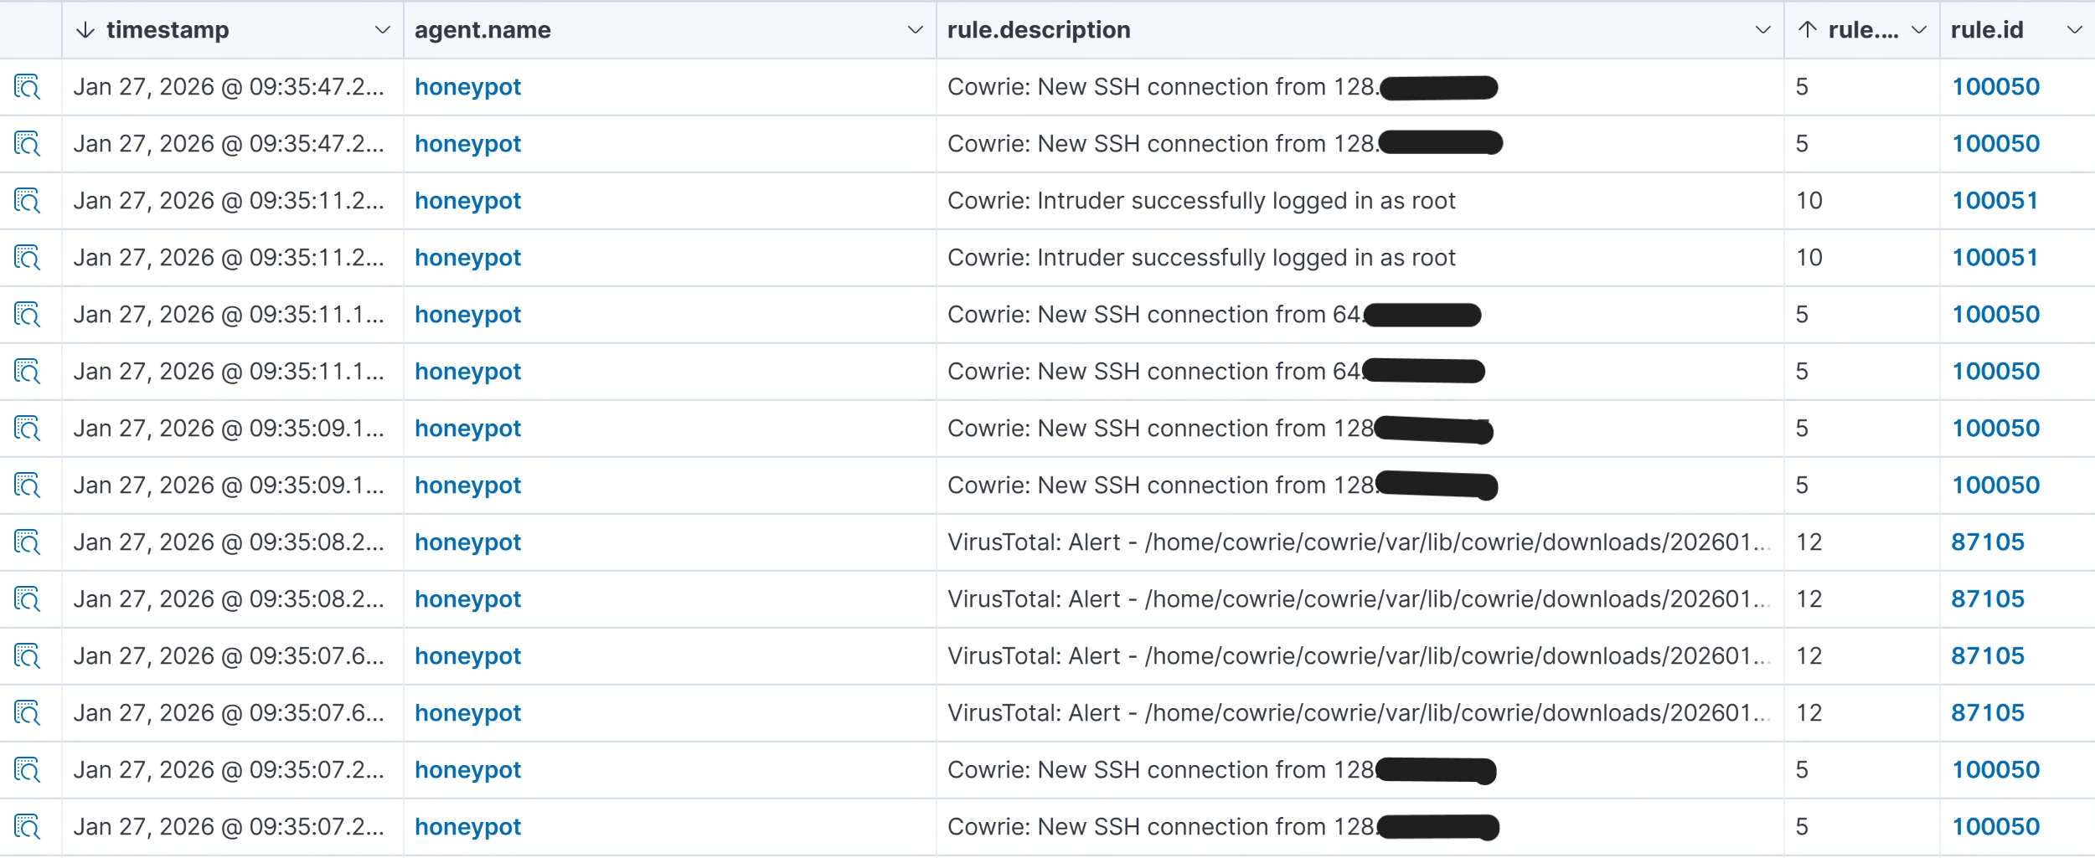Inspect the bottom row's alert details
2095x858 pixels.
[27, 827]
